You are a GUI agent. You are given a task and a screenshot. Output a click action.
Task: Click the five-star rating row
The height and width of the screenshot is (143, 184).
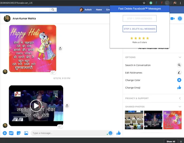[140, 38]
